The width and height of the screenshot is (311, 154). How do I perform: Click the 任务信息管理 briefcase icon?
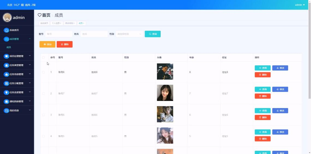(7, 74)
